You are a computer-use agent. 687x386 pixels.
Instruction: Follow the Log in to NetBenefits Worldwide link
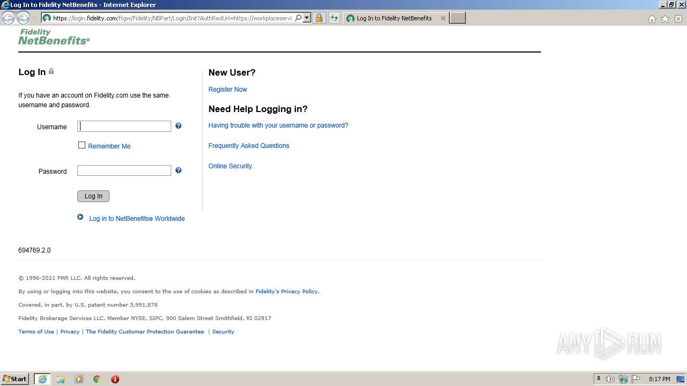137,219
